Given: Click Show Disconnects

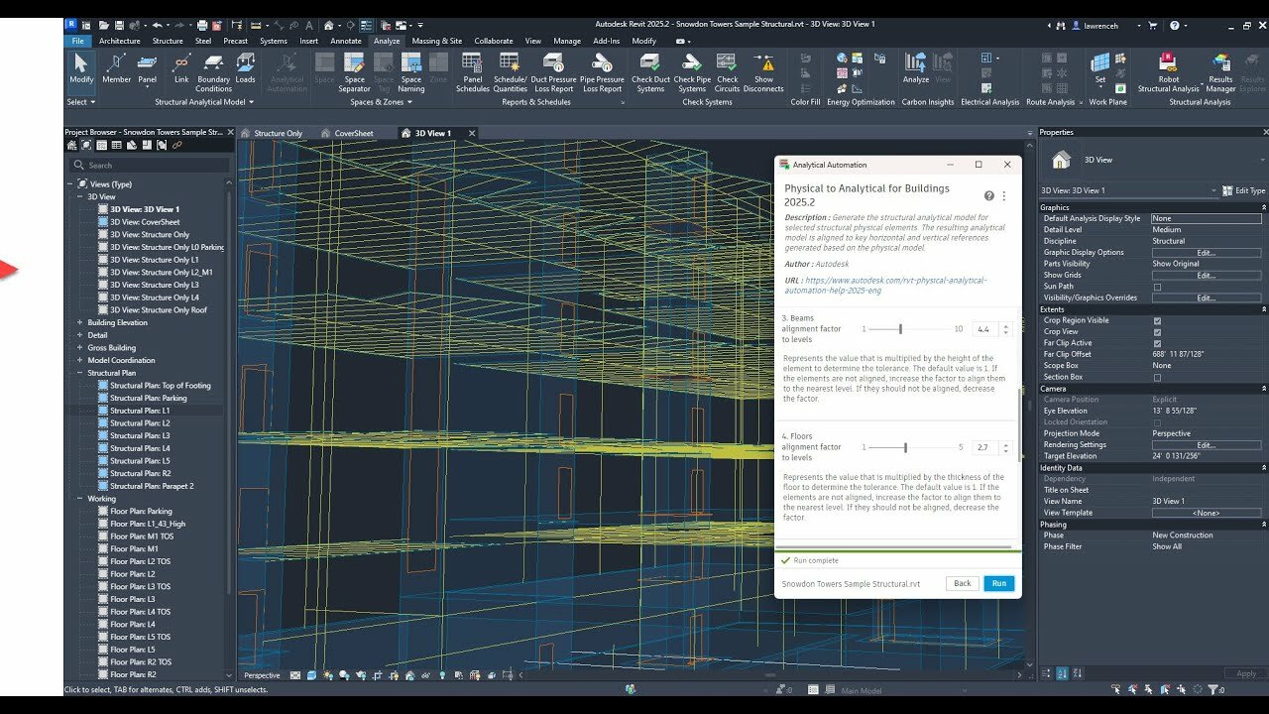Looking at the screenshot, I should pyautogui.click(x=763, y=73).
